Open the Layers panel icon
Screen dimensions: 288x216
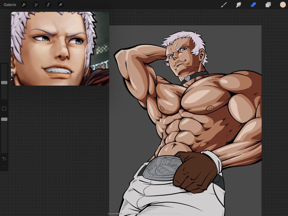268,5
